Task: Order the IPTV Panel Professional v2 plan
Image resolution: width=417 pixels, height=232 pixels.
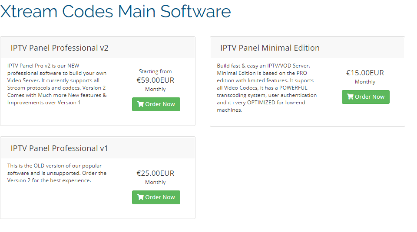Action: point(156,104)
